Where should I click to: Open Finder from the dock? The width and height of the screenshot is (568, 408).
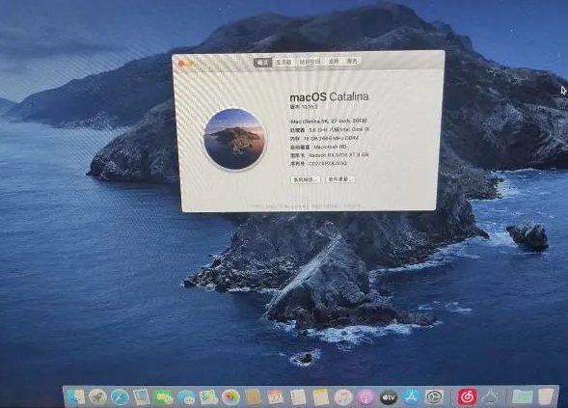(76, 397)
